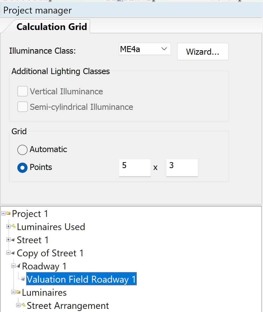Viewport: 263px width, 312px height.
Task: Select the Points grid radio button
Action: click(x=22, y=168)
